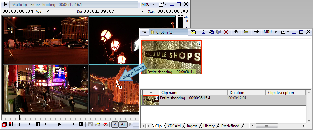Sort by Clip name column header
The height and width of the screenshot is (130, 313).
coord(194,92)
